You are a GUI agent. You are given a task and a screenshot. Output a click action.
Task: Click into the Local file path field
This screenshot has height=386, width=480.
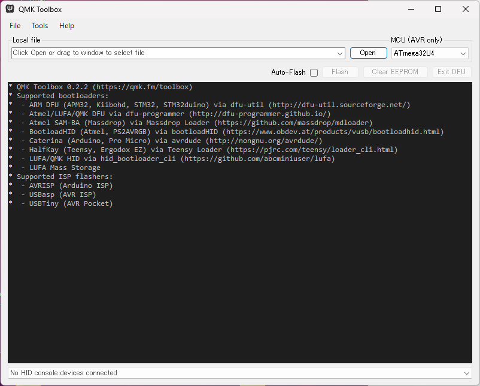[172, 53]
